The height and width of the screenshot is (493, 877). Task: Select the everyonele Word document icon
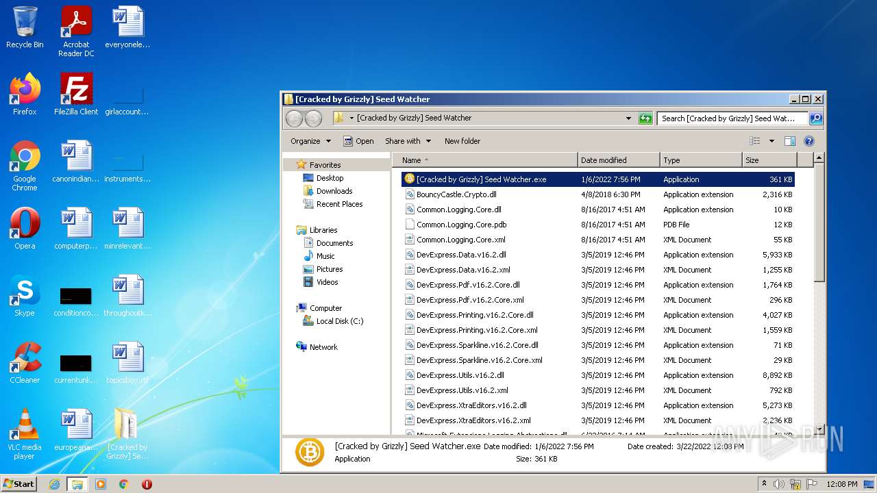[x=127, y=27]
